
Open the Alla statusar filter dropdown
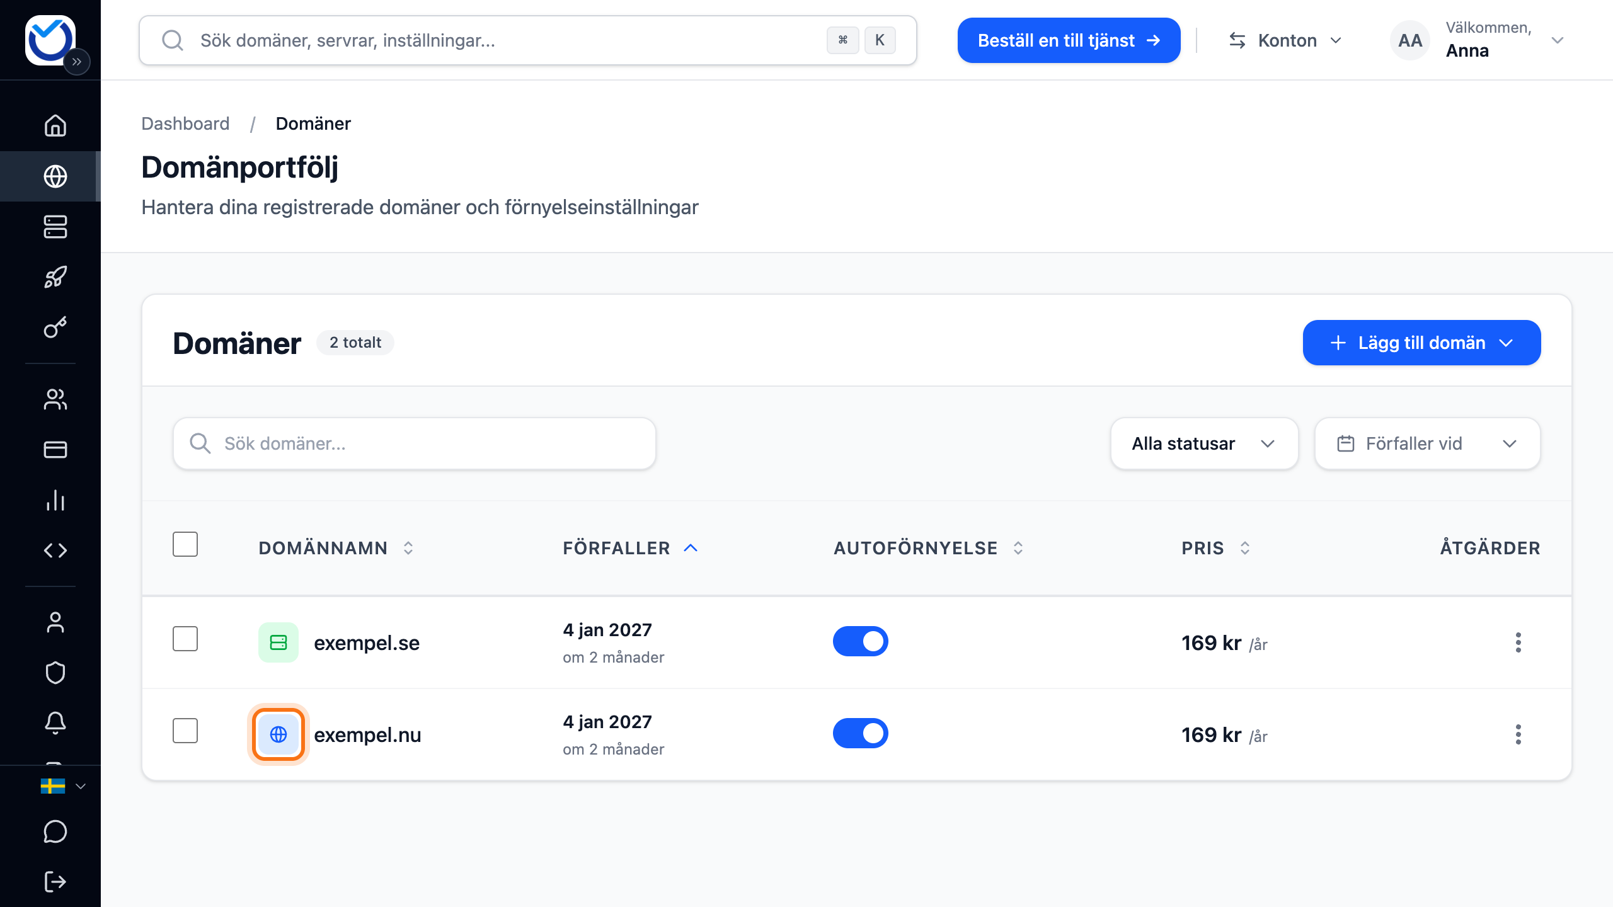[1204, 443]
